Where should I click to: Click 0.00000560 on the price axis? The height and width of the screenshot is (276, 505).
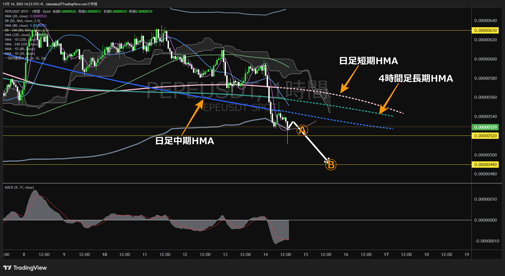(485, 97)
